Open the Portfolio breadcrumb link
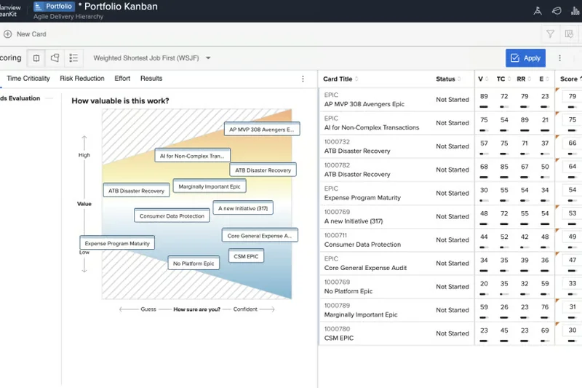The image size is (582, 388). pos(54,7)
